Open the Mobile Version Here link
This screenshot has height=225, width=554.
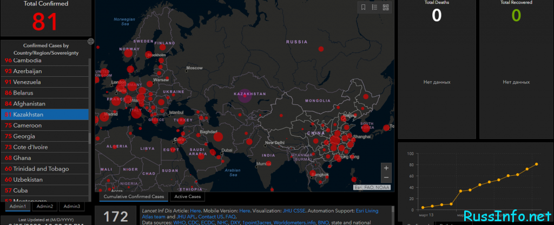pos(244,210)
